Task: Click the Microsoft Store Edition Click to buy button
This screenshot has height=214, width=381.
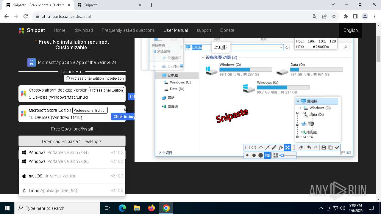Action: [x=123, y=117]
